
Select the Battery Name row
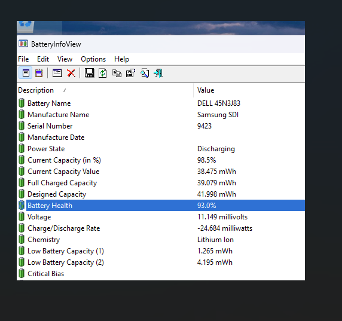tap(161, 103)
